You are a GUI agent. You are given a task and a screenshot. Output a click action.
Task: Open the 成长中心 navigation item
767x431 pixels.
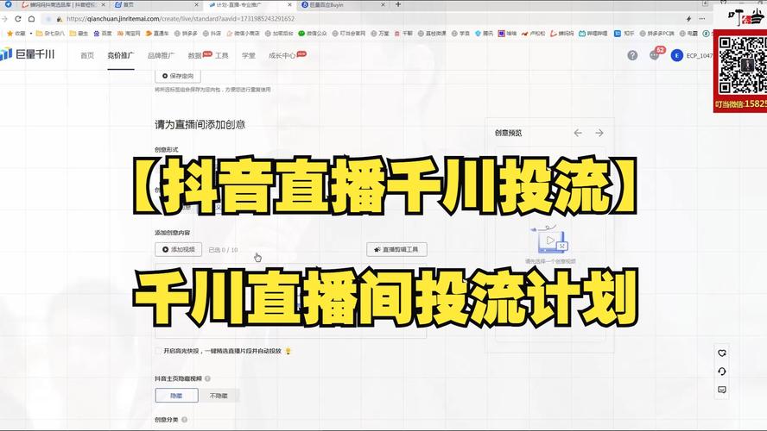coord(282,55)
